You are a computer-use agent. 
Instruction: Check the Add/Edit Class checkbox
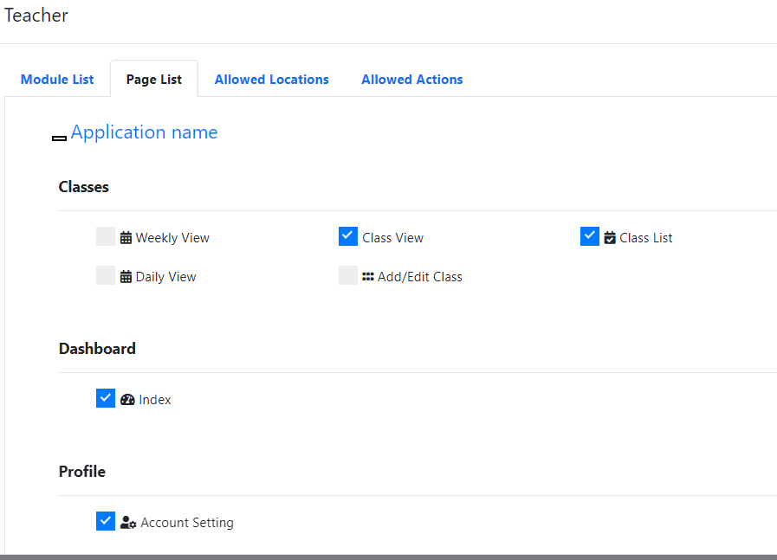[348, 276]
